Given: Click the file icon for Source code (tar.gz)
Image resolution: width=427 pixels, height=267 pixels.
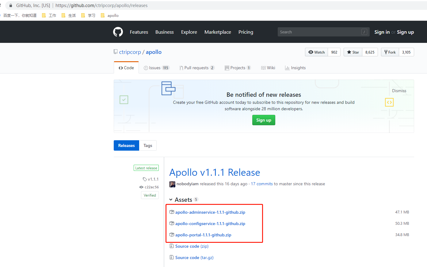Looking at the screenshot, I should click(x=172, y=257).
